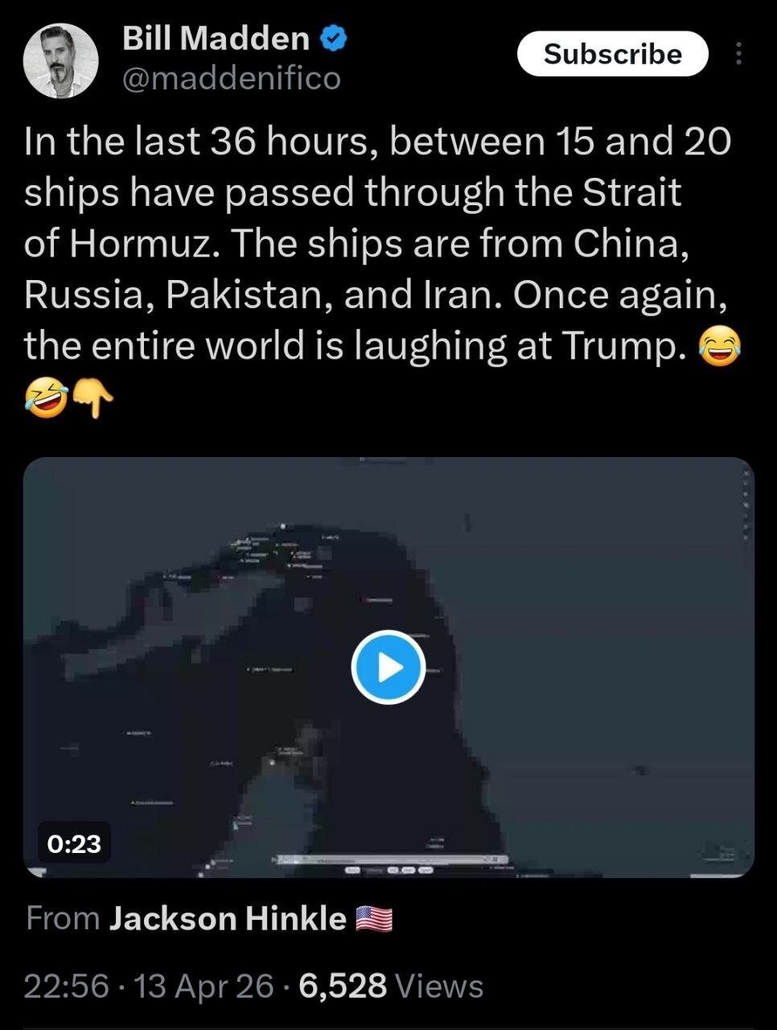Open Bill Madden's profile avatar
Image resolution: width=777 pixels, height=1030 pixels.
click(61, 60)
